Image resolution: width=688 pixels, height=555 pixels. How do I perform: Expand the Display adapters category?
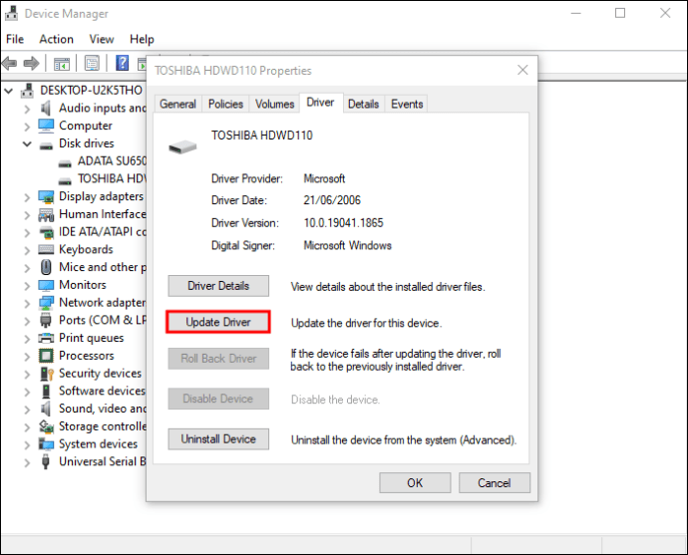point(27,197)
